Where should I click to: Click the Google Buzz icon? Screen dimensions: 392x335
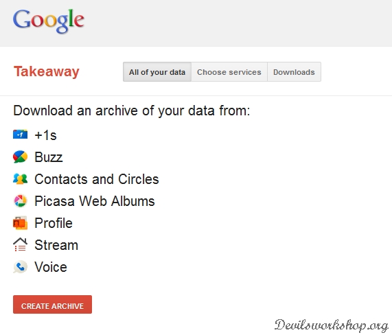point(20,157)
